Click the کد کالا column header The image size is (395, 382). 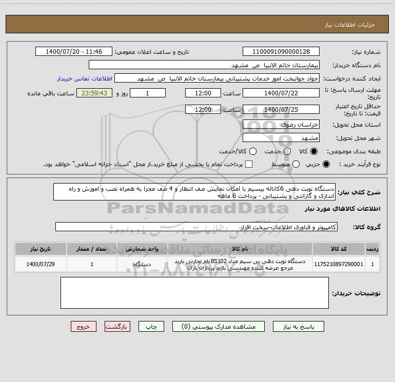(339, 249)
